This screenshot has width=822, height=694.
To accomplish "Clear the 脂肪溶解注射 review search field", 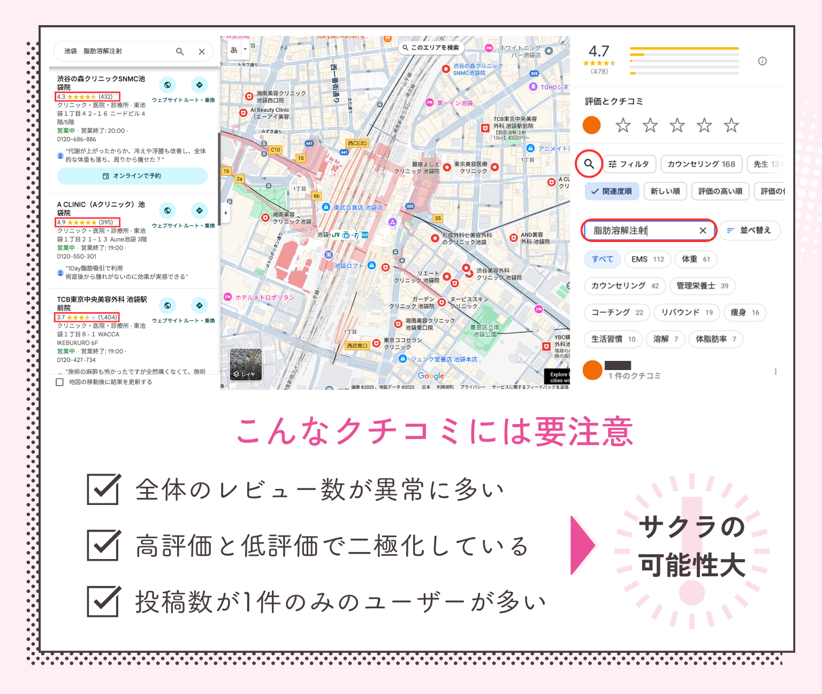I will coord(703,230).
